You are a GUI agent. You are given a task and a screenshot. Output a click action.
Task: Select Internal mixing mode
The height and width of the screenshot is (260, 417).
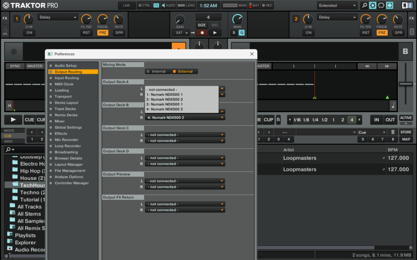point(158,72)
